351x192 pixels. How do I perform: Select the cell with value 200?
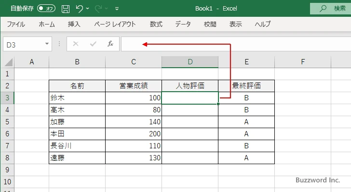(x=134, y=134)
